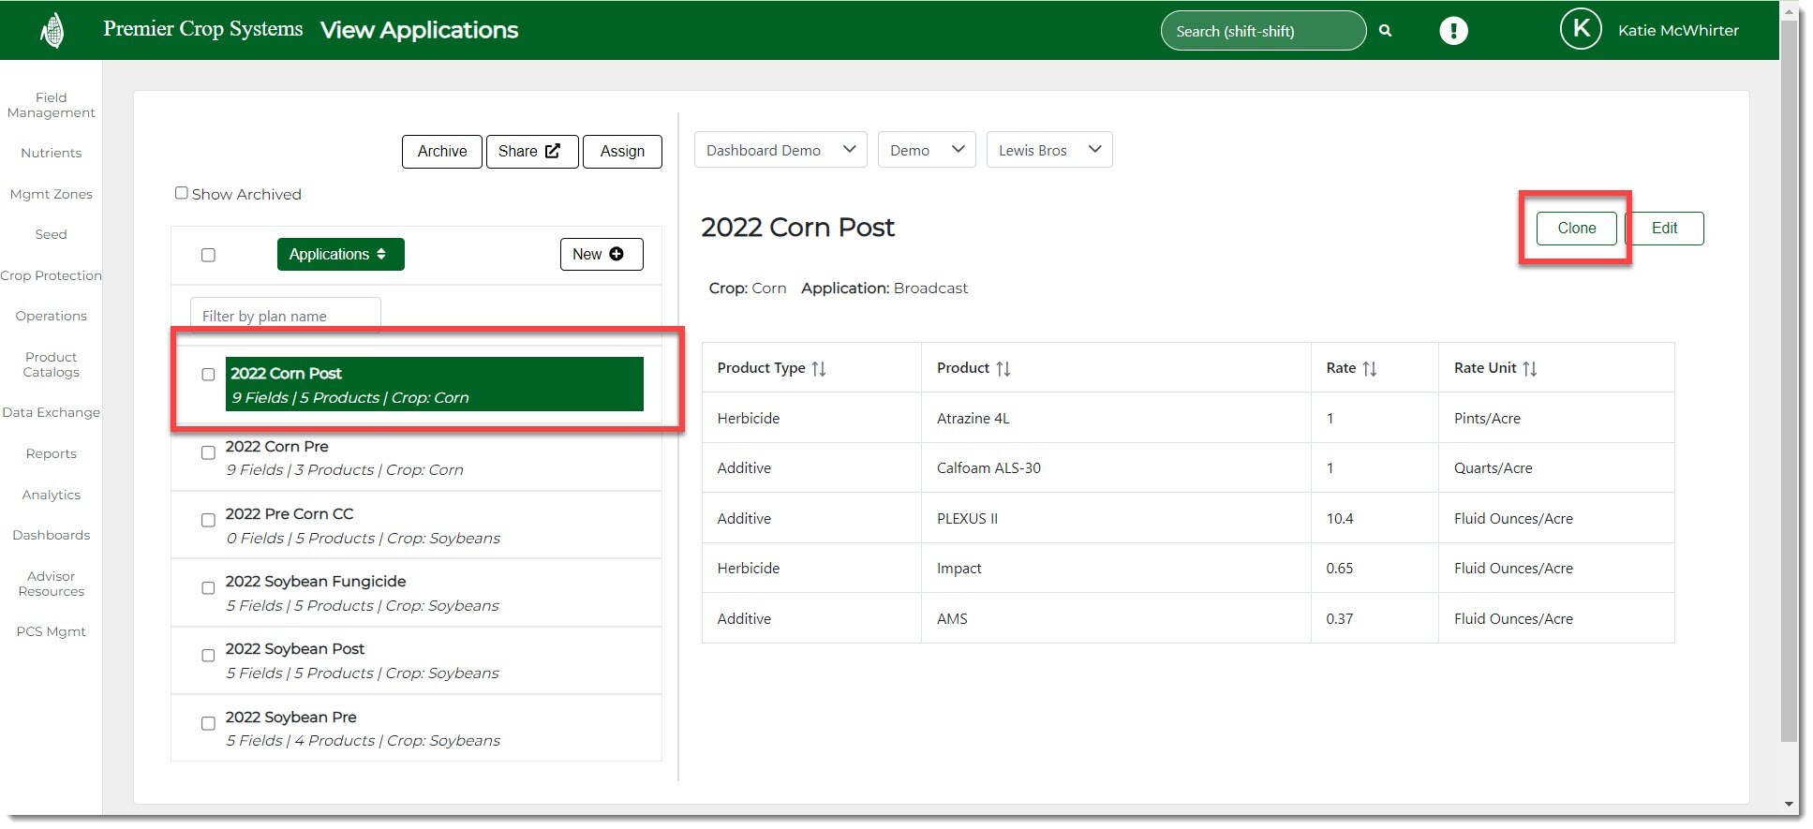Image resolution: width=1813 pixels, height=829 pixels.
Task: Go to Crop Protection in sidebar
Action: (52, 275)
